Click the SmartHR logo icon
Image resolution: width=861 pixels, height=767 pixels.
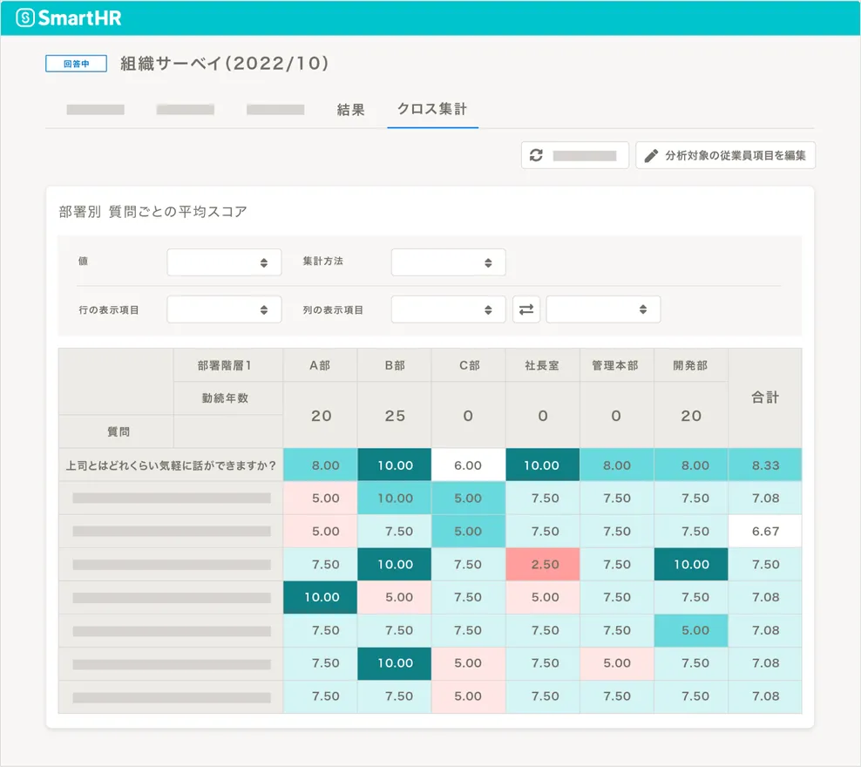(x=26, y=17)
